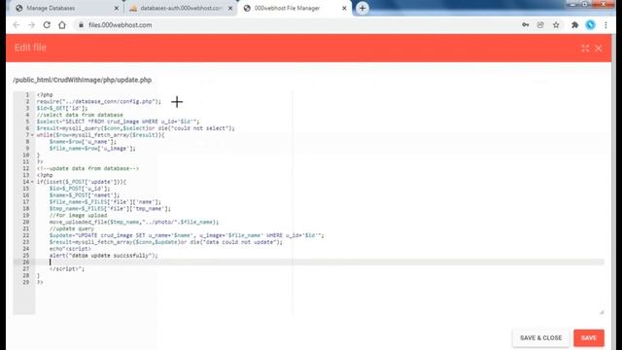Select the 000webhost File Manager tab

coord(294,8)
